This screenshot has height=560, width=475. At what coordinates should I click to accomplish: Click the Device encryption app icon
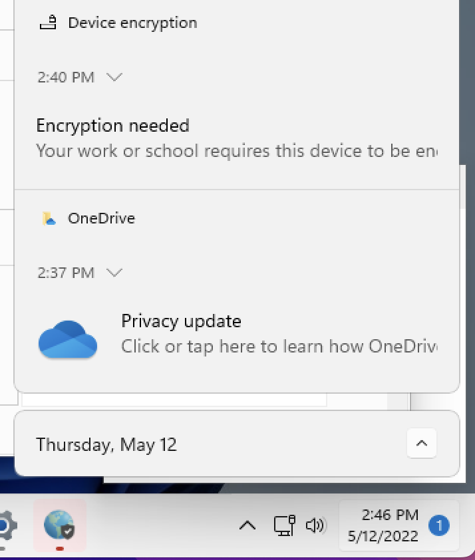48,22
